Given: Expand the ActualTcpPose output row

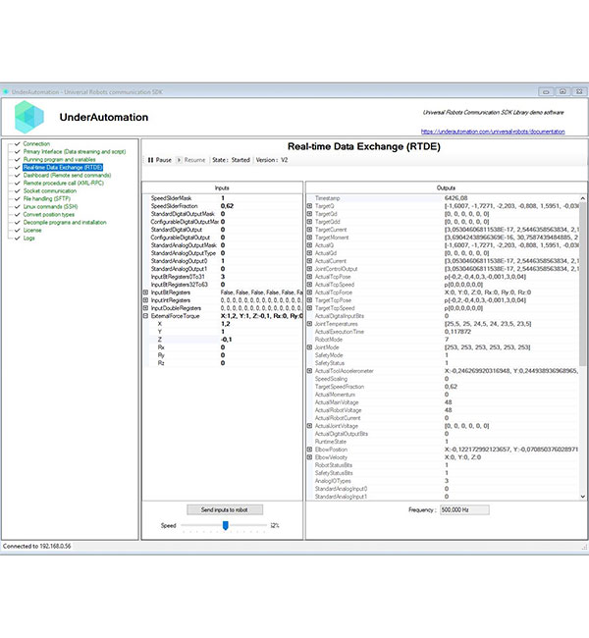Looking at the screenshot, I should pyautogui.click(x=310, y=277).
